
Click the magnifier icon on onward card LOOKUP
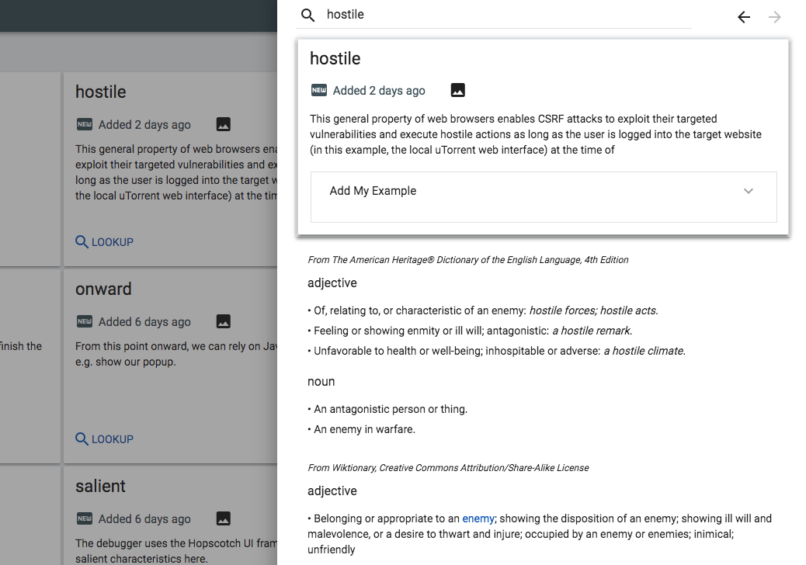tap(82, 438)
